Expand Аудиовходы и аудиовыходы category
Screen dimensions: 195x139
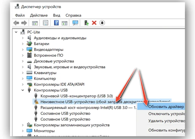click(x=23, y=38)
